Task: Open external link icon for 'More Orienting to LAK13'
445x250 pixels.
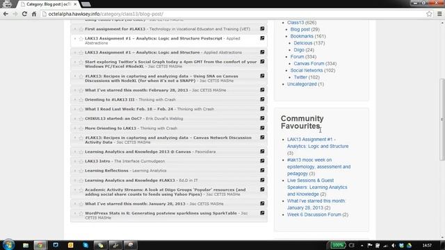Action: click(x=262, y=128)
